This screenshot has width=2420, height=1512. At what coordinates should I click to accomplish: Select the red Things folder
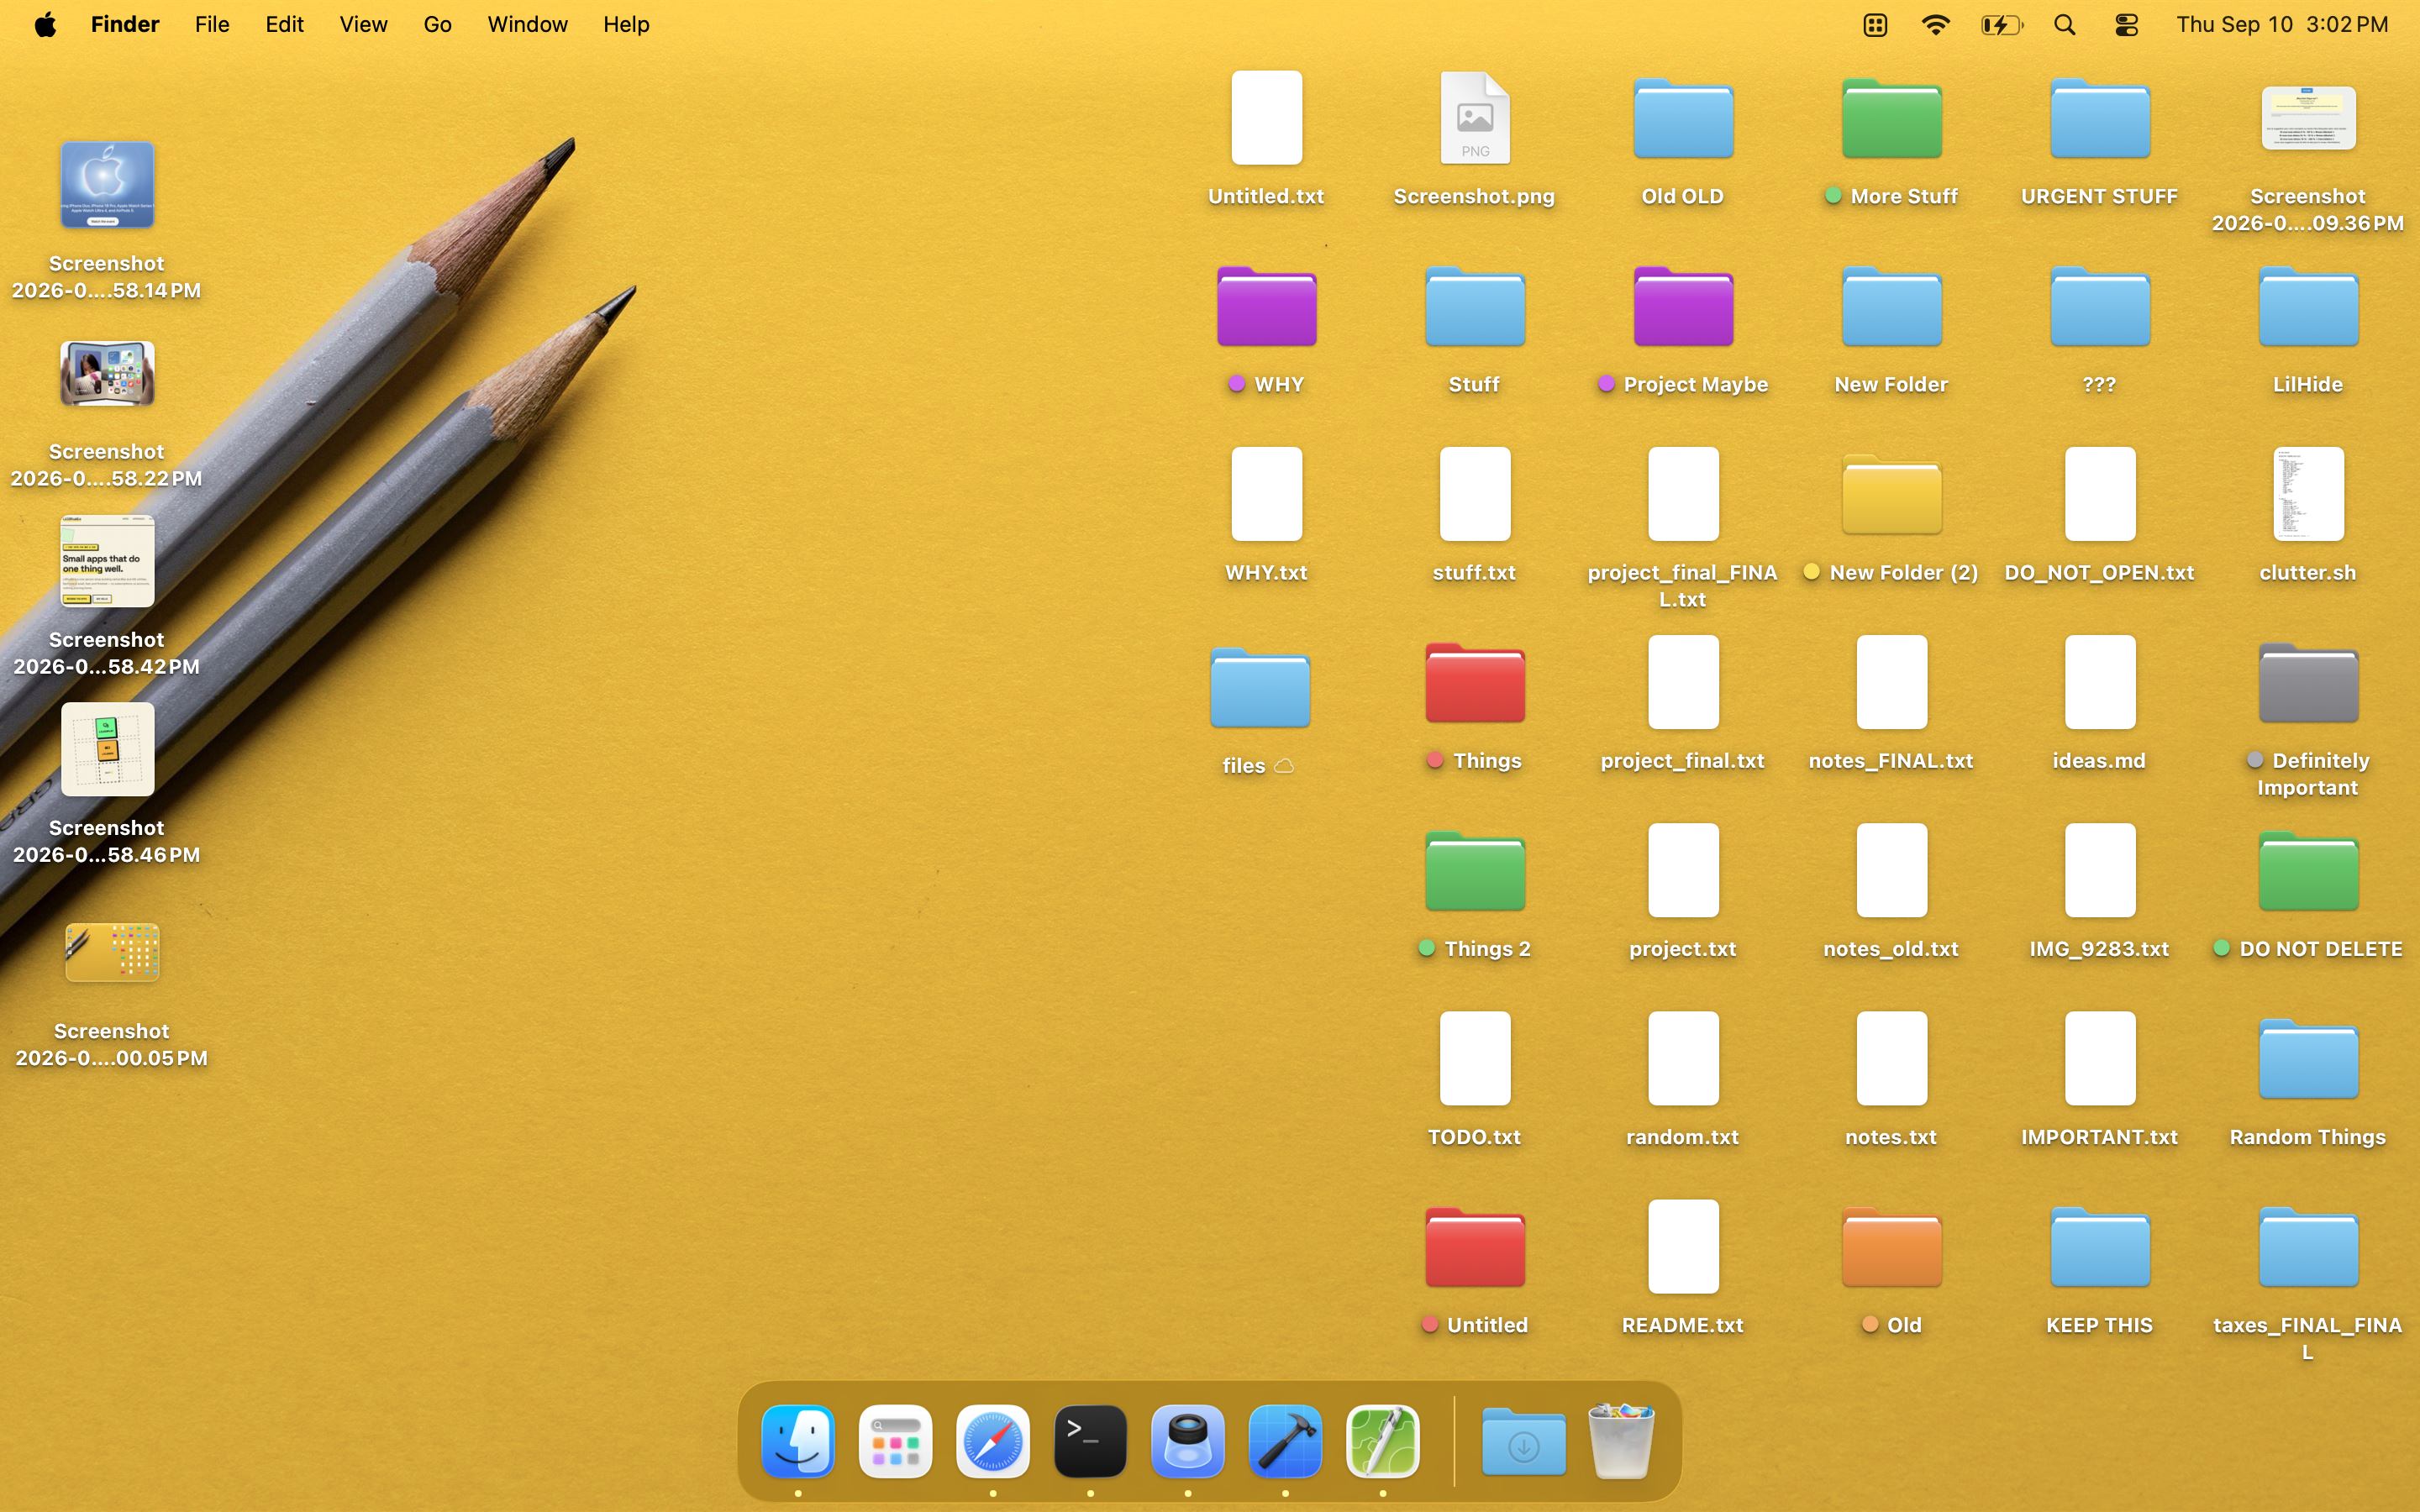point(1475,682)
